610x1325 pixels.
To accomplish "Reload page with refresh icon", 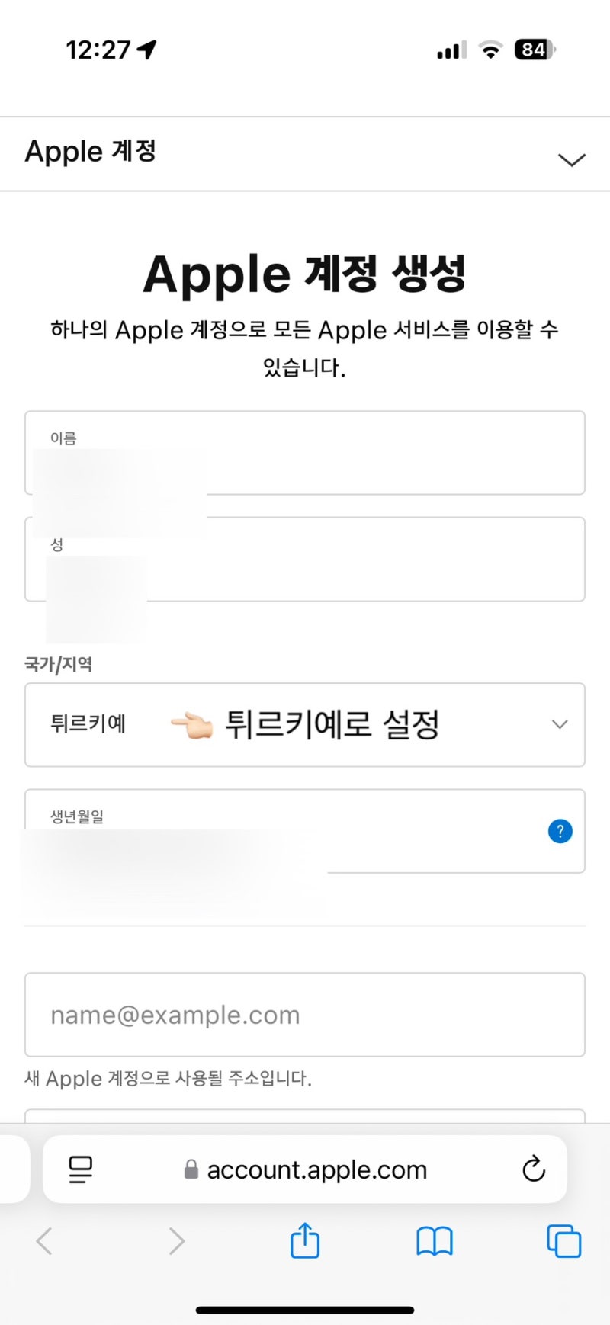I will (533, 1169).
